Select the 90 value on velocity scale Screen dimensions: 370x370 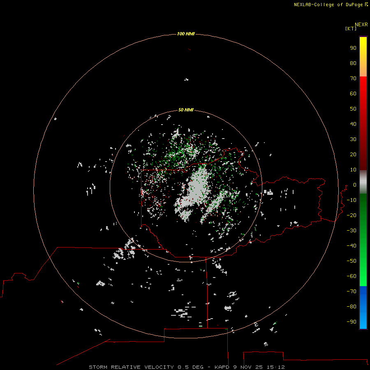click(x=353, y=48)
